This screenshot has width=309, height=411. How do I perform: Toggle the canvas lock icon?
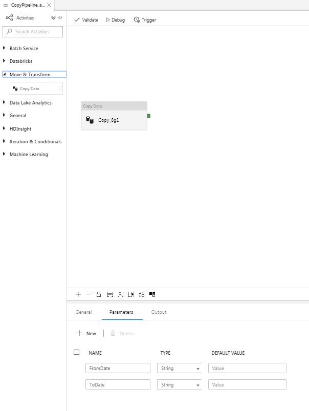point(99,294)
